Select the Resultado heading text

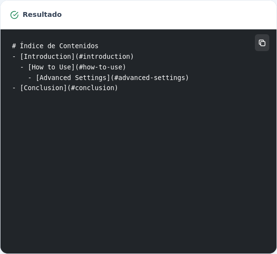42,14
